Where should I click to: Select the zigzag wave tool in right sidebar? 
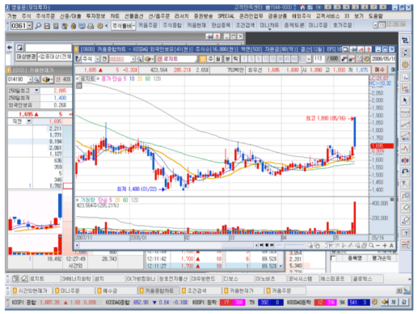tap(405, 148)
